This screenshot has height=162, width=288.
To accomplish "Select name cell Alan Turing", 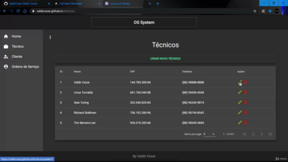I will (81, 103).
